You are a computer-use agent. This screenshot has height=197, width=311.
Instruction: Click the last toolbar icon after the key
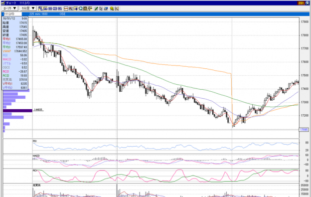tap(117, 8)
